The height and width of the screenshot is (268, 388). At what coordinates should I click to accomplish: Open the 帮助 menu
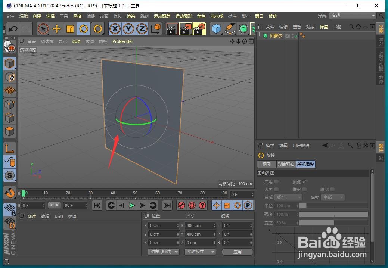pyautogui.click(x=273, y=16)
